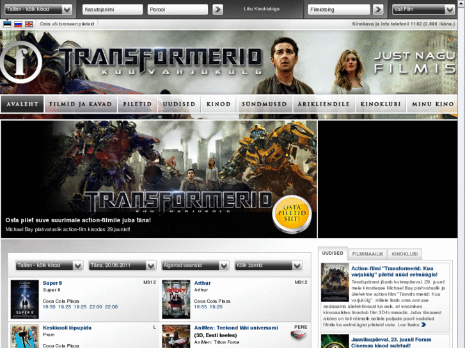Open the Uudised menu item
The width and height of the screenshot is (465, 348).
[179, 104]
